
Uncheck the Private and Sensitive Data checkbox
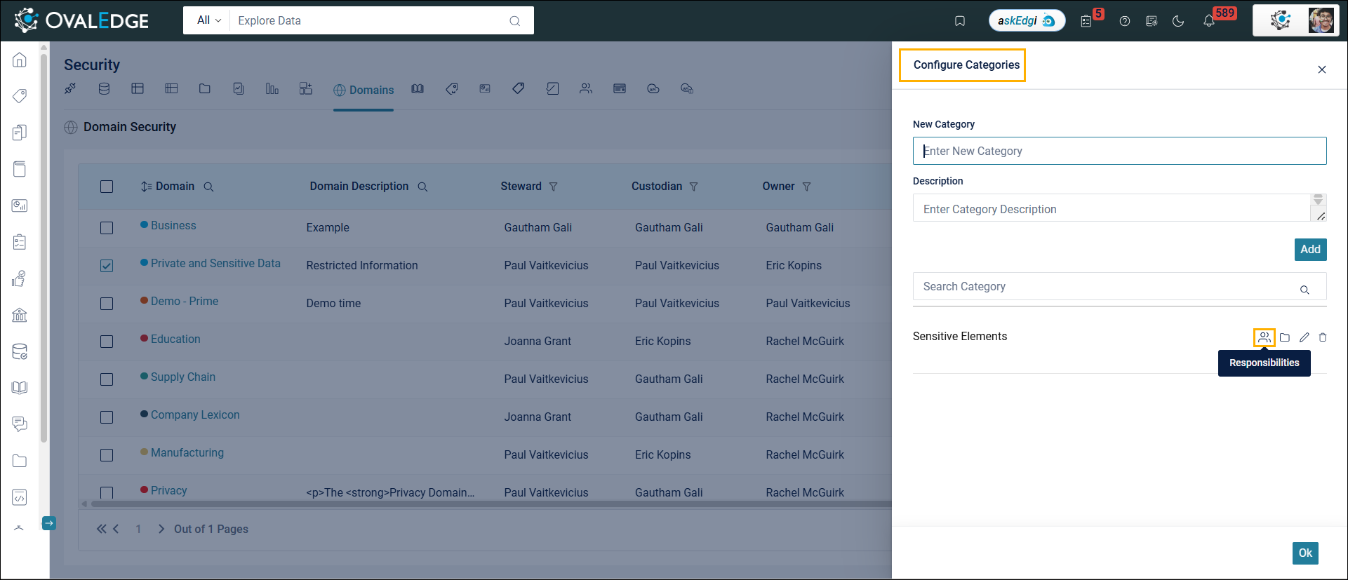[x=107, y=266]
